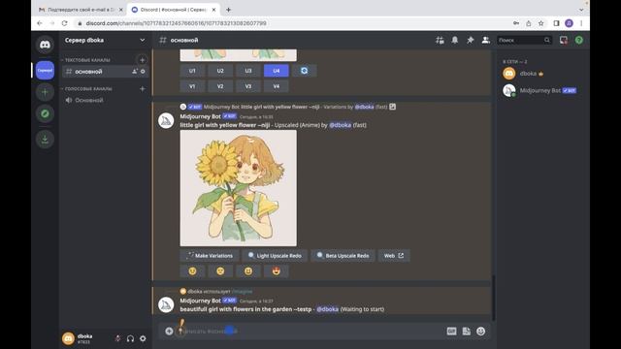Click @dboka mention in upscaled message

point(341,125)
